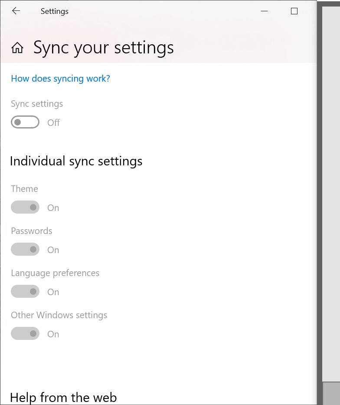This screenshot has height=405, width=340.
Task: Click the 'Individual sync settings' heading
Action: point(76,161)
